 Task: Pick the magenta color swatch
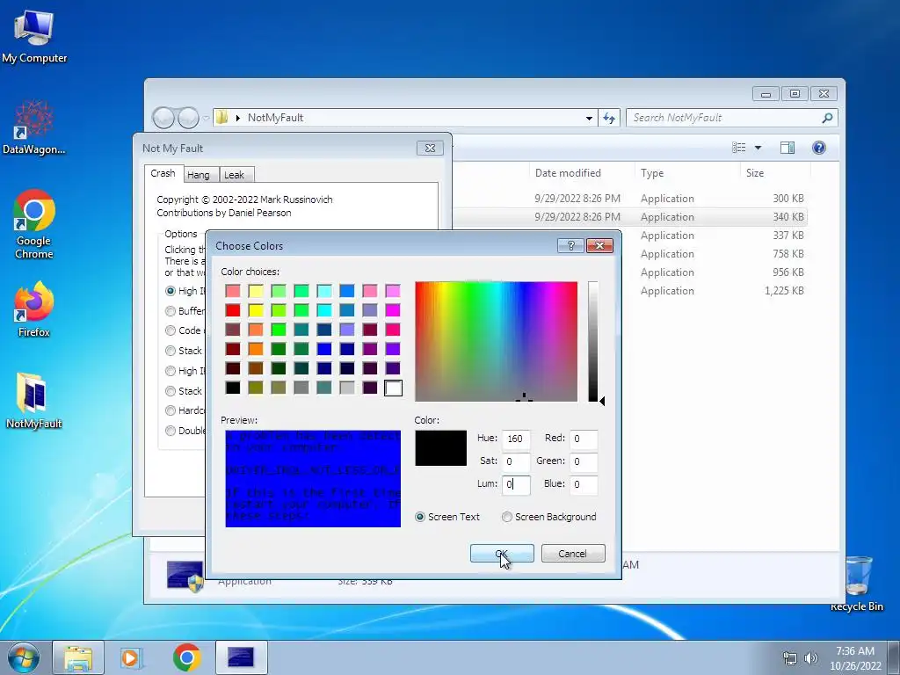pos(393,310)
